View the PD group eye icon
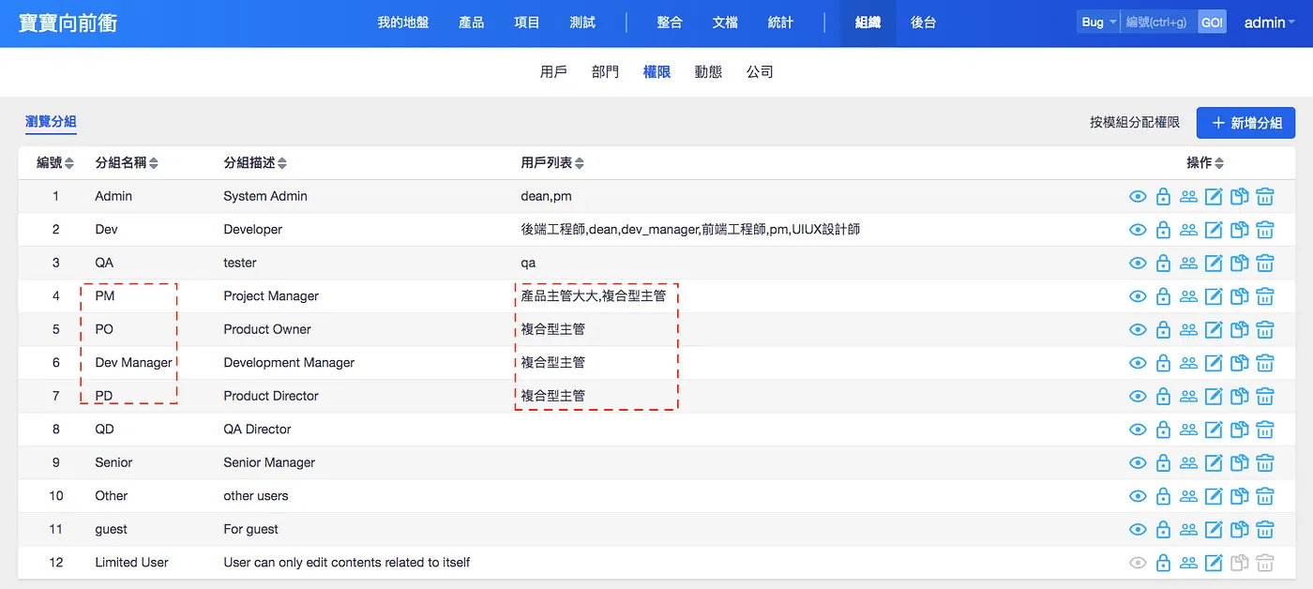The image size is (1313, 589). pyautogui.click(x=1138, y=397)
